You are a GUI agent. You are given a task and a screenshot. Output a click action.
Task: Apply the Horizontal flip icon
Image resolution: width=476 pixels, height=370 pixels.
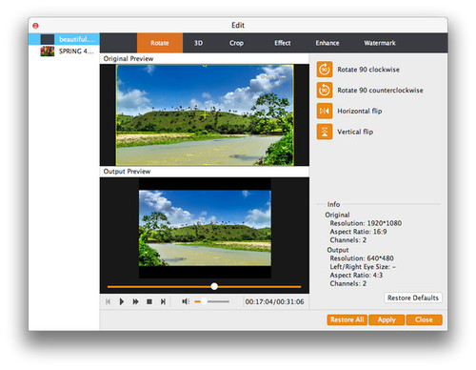pyautogui.click(x=325, y=111)
